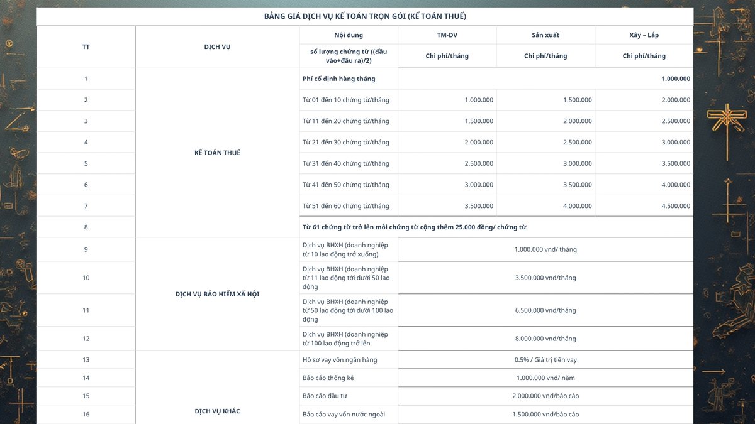
Task: Select the "Phí cố định hàng tháng" label
Action: (339, 79)
